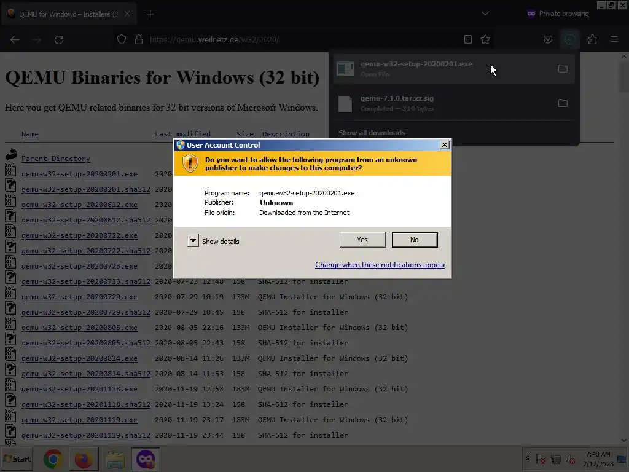Open qemu-w32-setup-20200723.sha512 link

(x=86, y=281)
